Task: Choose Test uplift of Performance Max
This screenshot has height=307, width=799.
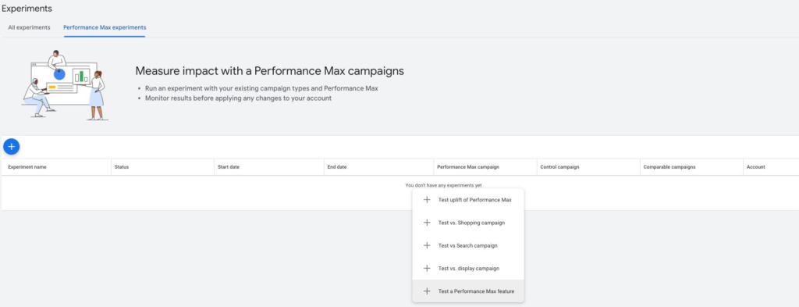Action: pyautogui.click(x=468, y=200)
